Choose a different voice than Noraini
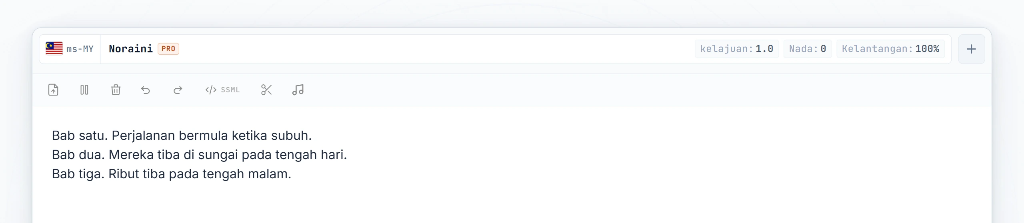This screenshot has height=223, width=1024. [x=131, y=49]
